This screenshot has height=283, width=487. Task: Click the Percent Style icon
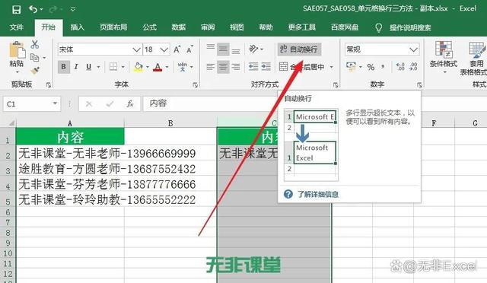point(371,67)
